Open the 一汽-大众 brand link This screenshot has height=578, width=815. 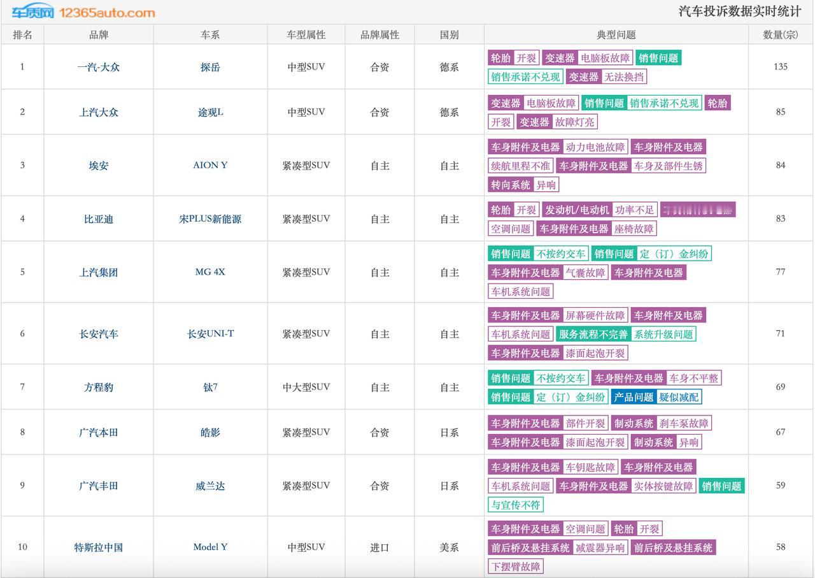(99, 67)
